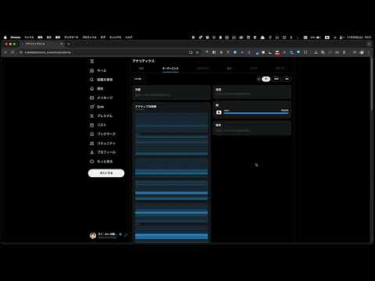
Task: Open ブックマーク in the sidebar
Action: (102, 134)
